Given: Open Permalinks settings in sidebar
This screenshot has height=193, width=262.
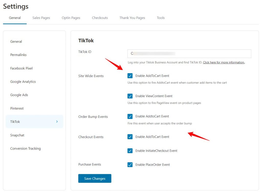Looking at the screenshot, I should (x=35, y=55).
